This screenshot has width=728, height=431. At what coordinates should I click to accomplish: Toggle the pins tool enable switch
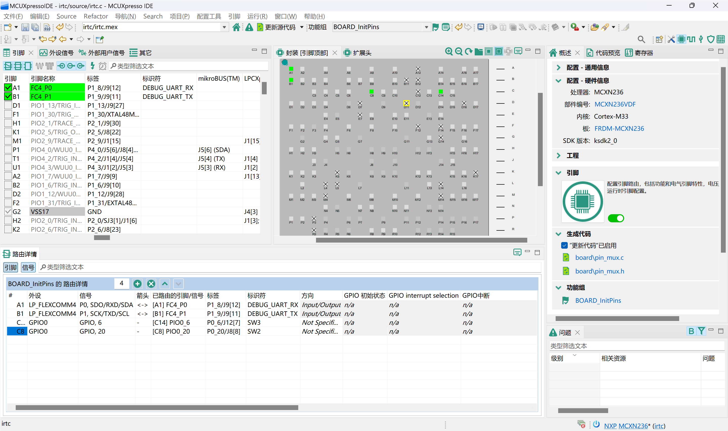(x=616, y=218)
